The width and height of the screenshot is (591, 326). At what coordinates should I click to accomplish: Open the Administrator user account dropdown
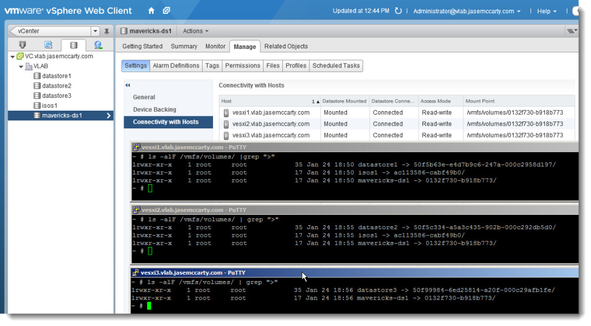466,11
